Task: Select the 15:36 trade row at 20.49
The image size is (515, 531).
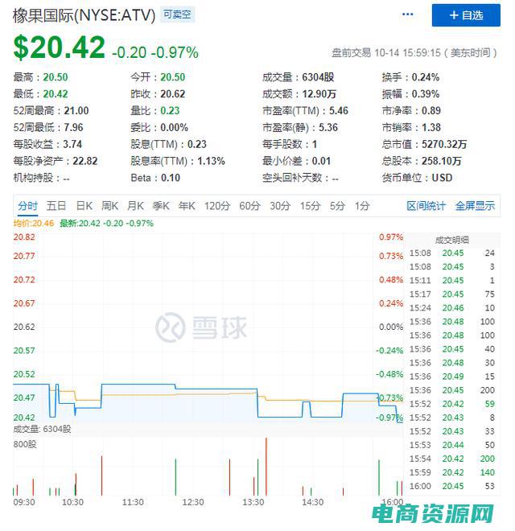Action: [x=452, y=377]
